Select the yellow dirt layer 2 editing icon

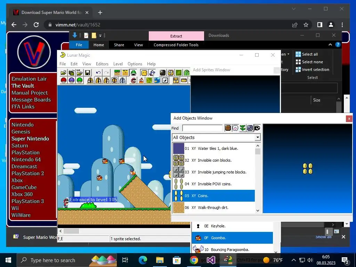125,73
